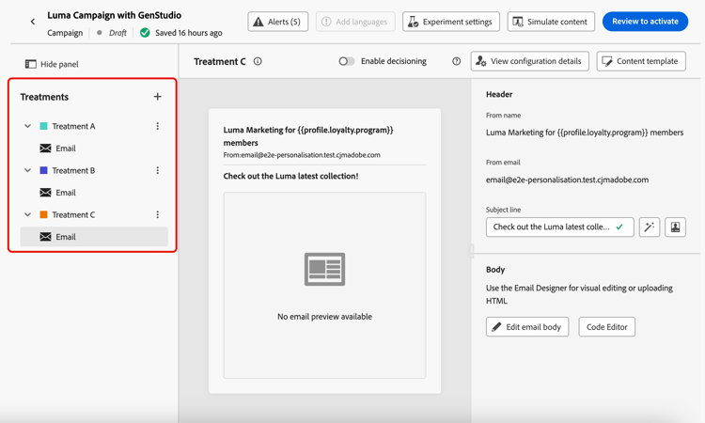
Task: Click the orange Treatment C color square
Action: pyautogui.click(x=43, y=215)
